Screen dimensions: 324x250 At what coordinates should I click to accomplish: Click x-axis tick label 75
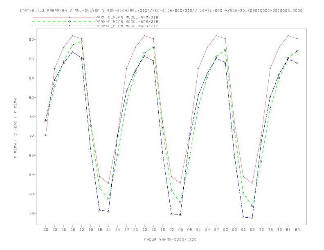(x=270, y=230)
